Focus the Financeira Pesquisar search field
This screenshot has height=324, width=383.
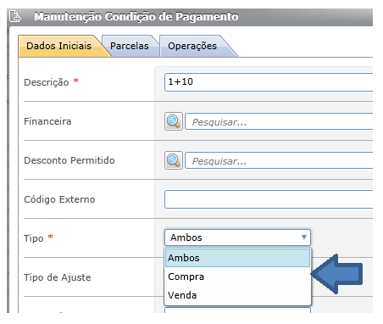(x=279, y=121)
